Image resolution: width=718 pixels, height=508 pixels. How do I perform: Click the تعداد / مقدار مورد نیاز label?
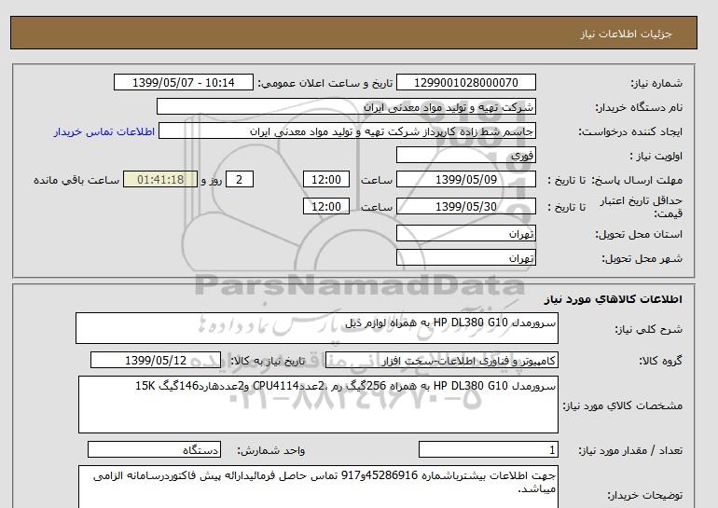point(630,451)
